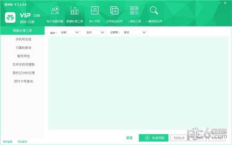Open 身份证分析处理 sidebar item

click(x=24, y=73)
